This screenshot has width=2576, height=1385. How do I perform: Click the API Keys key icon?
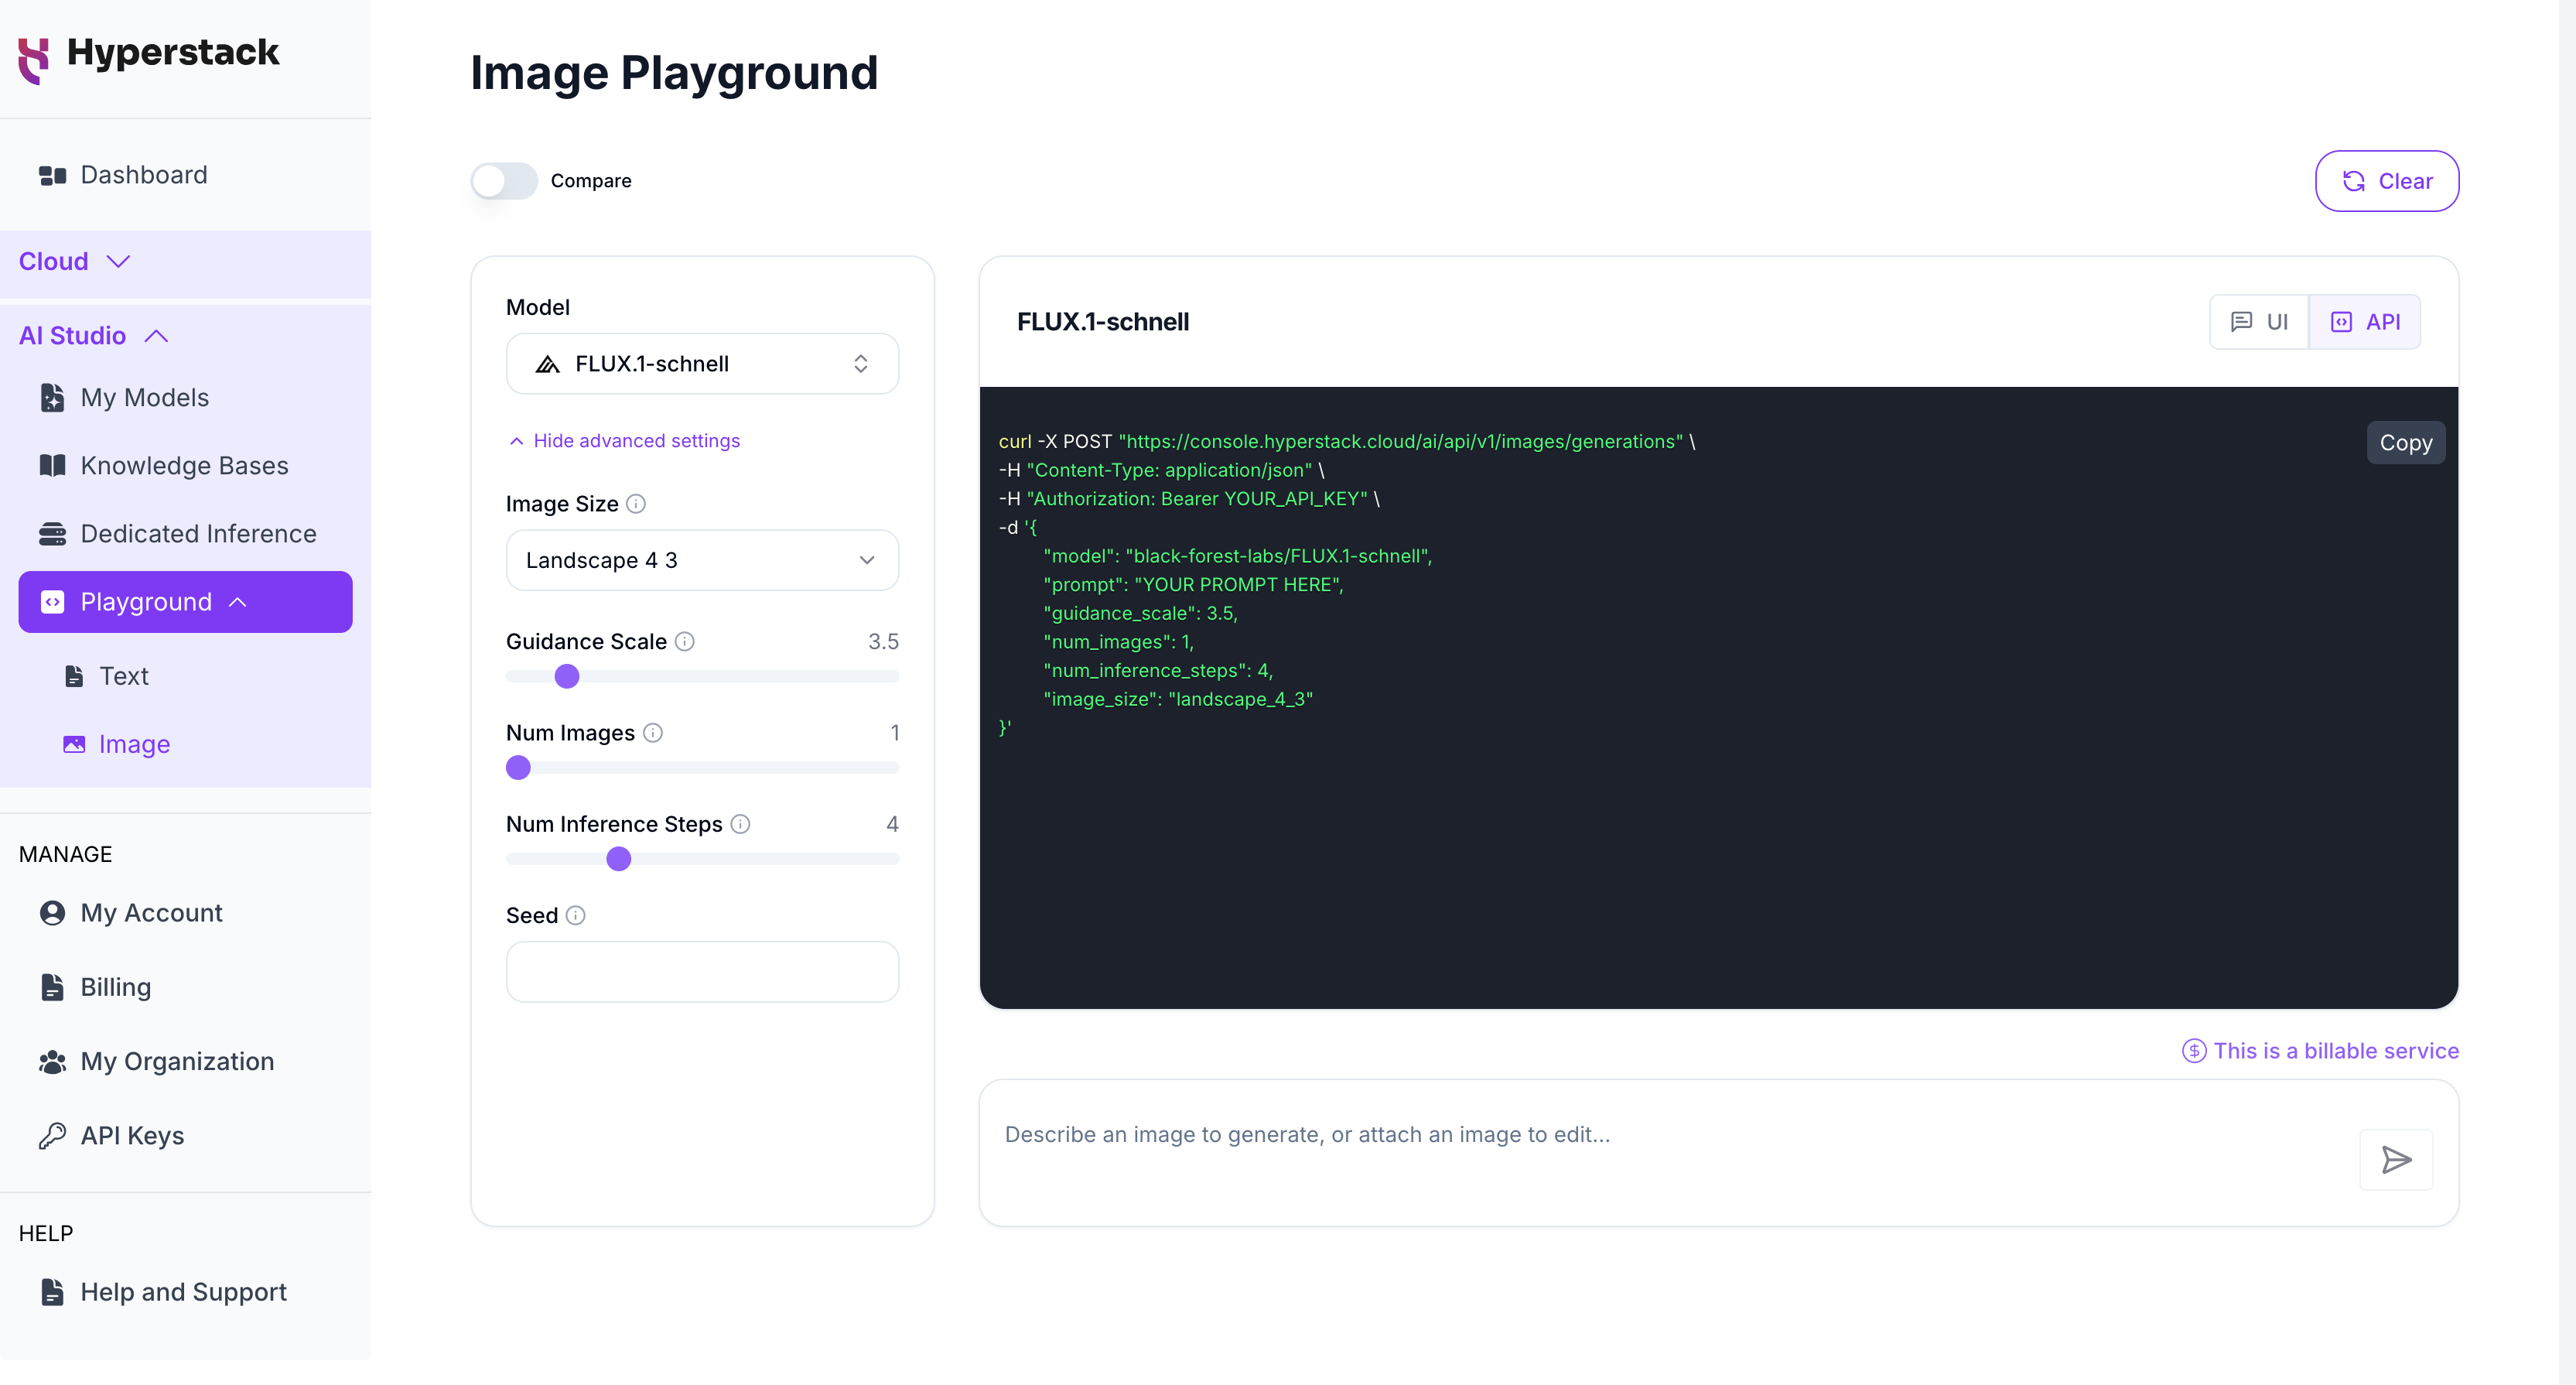tap(52, 1136)
